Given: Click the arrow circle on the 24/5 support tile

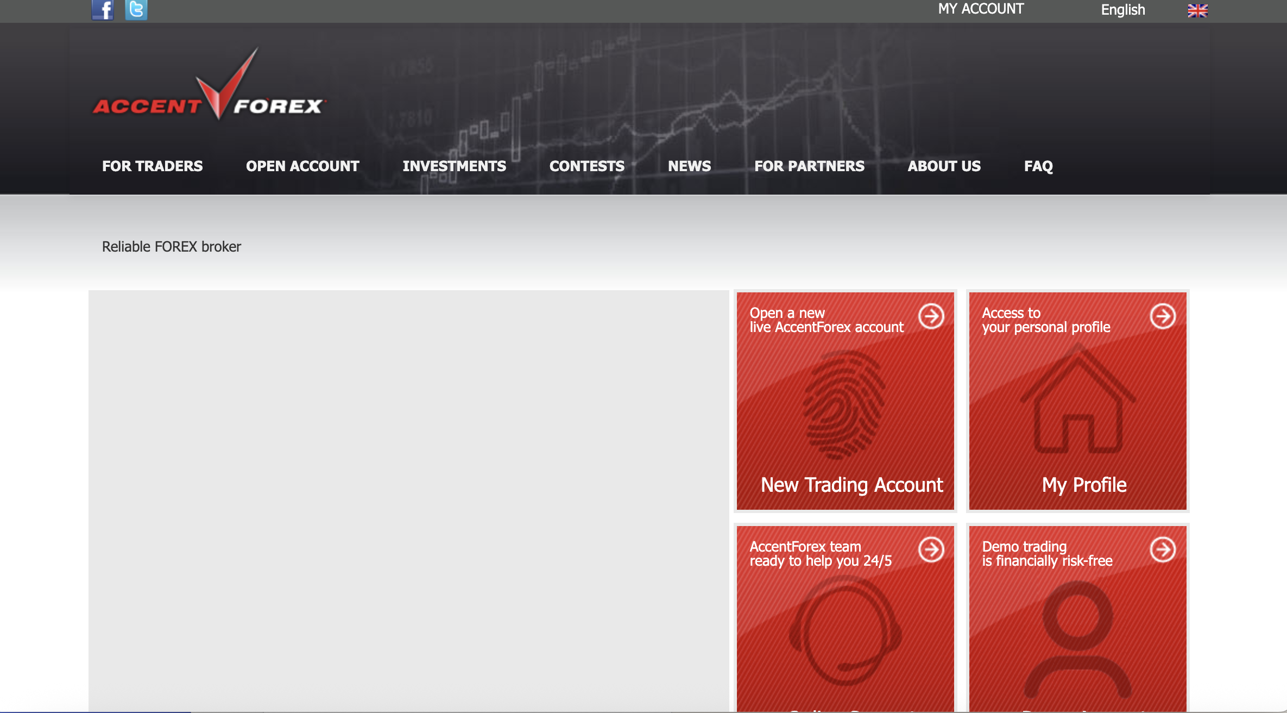Looking at the screenshot, I should pyautogui.click(x=931, y=551).
